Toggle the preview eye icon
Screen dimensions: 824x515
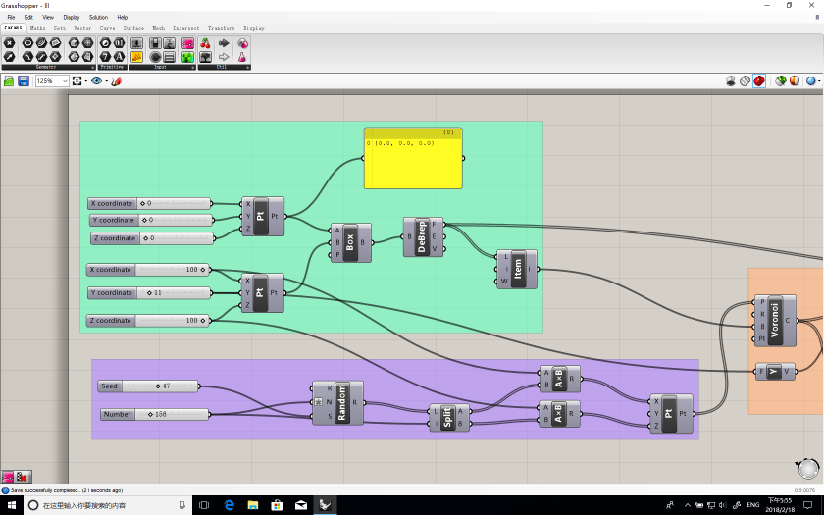(x=97, y=80)
